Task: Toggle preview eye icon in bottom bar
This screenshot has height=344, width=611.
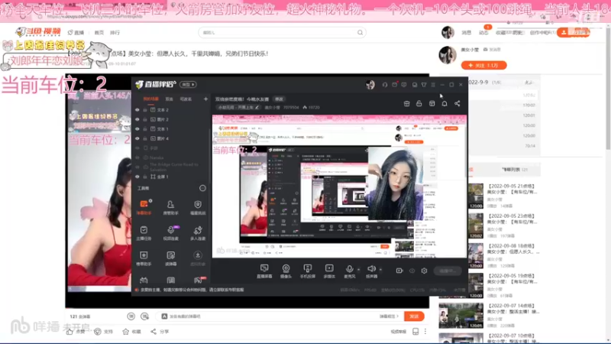Action: pyautogui.click(x=412, y=271)
